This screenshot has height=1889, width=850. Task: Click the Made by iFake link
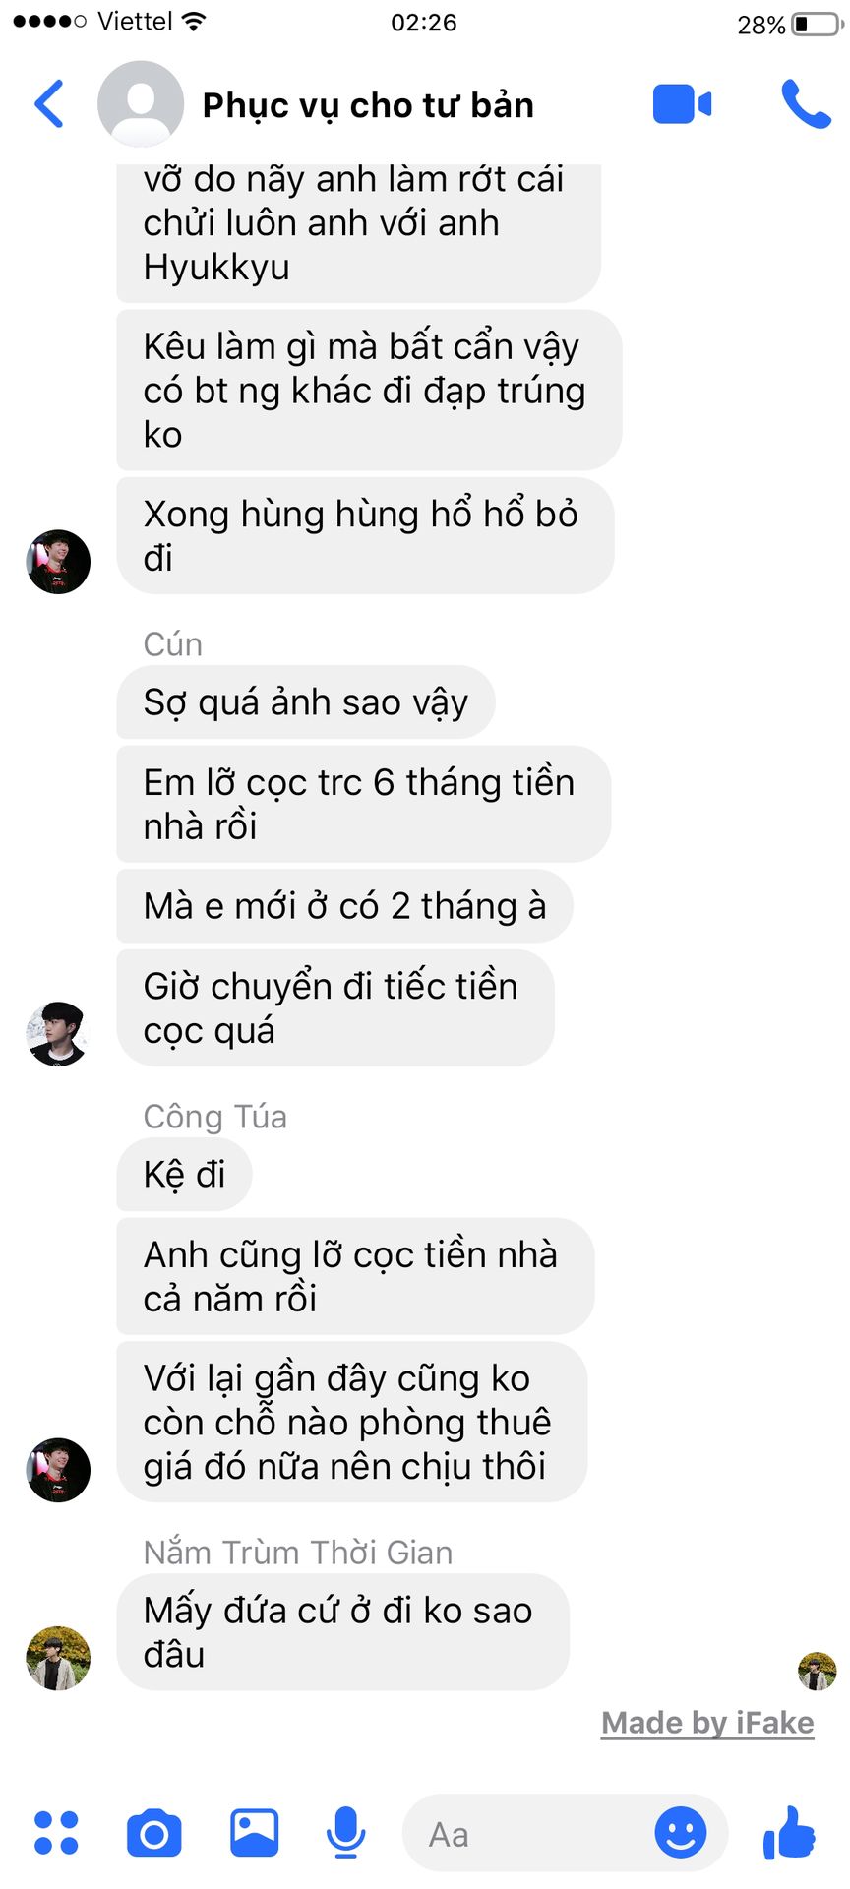click(x=707, y=1723)
